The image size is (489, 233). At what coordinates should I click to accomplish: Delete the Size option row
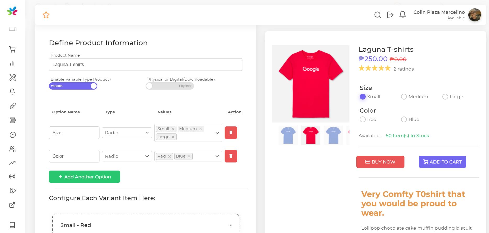point(231,133)
